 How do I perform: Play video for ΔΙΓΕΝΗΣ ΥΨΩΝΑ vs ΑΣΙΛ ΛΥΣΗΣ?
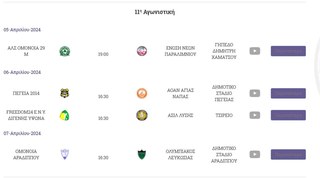click(x=255, y=115)
